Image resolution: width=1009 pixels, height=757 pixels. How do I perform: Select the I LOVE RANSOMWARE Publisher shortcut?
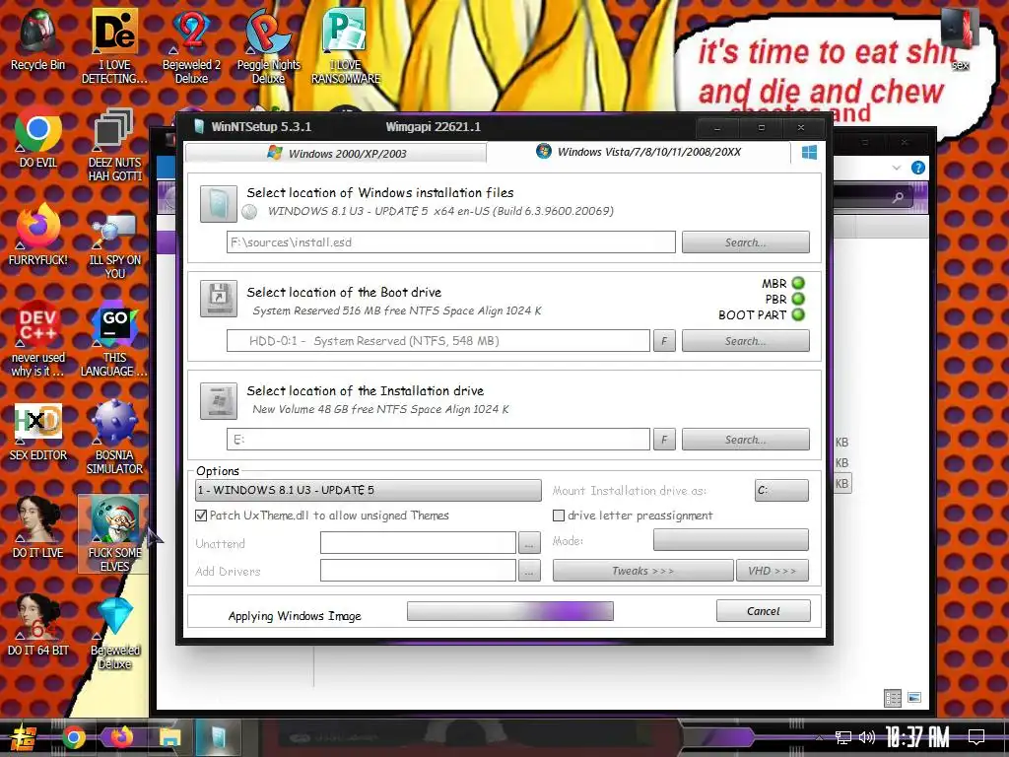346,45
